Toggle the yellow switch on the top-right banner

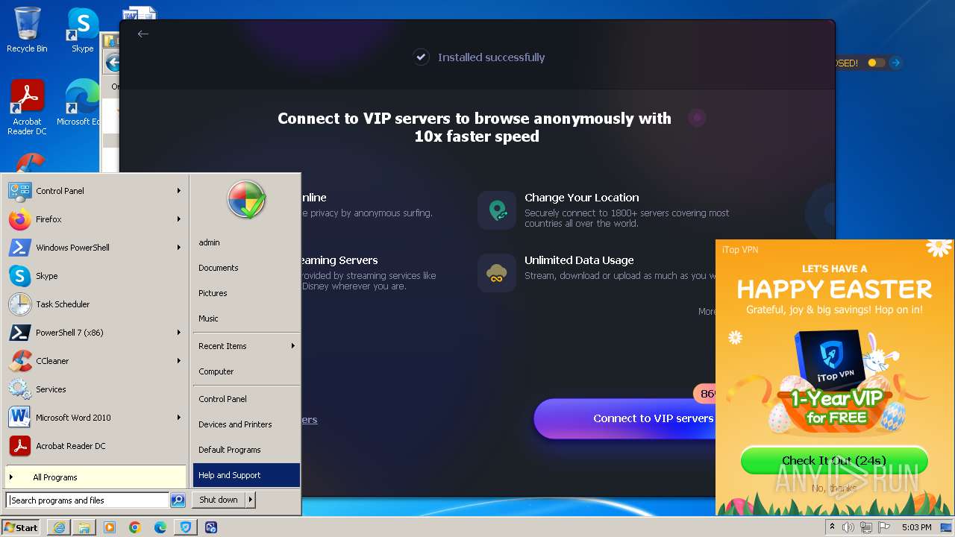(877, 63)
